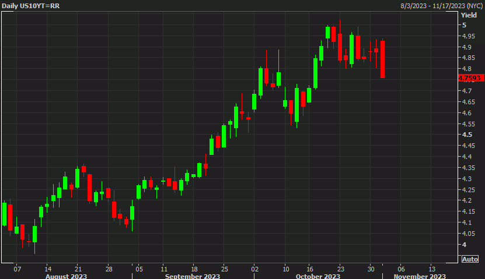Screen dimensions: 485x279
Task: Click the Auto scale button
Action: [x=470, y=259]
